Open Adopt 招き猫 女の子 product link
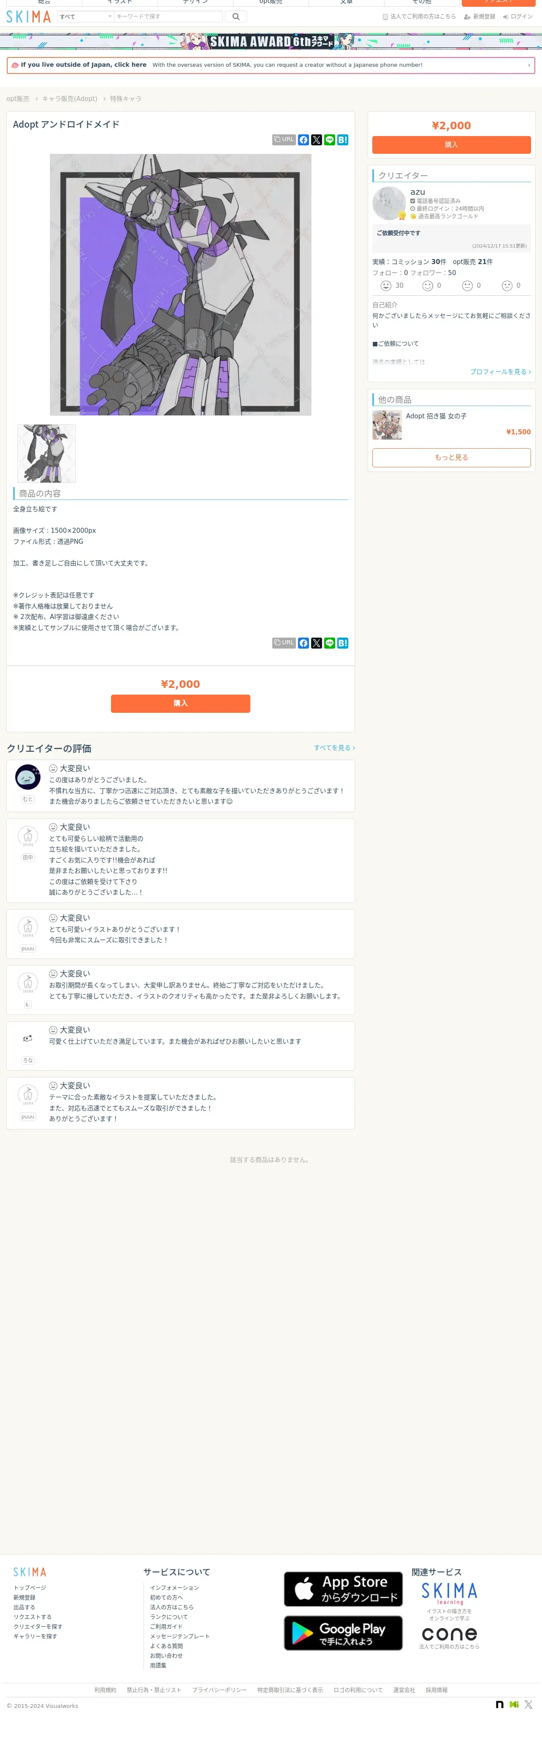Viewport: 542px width, 1740px height. coord(436,416)
